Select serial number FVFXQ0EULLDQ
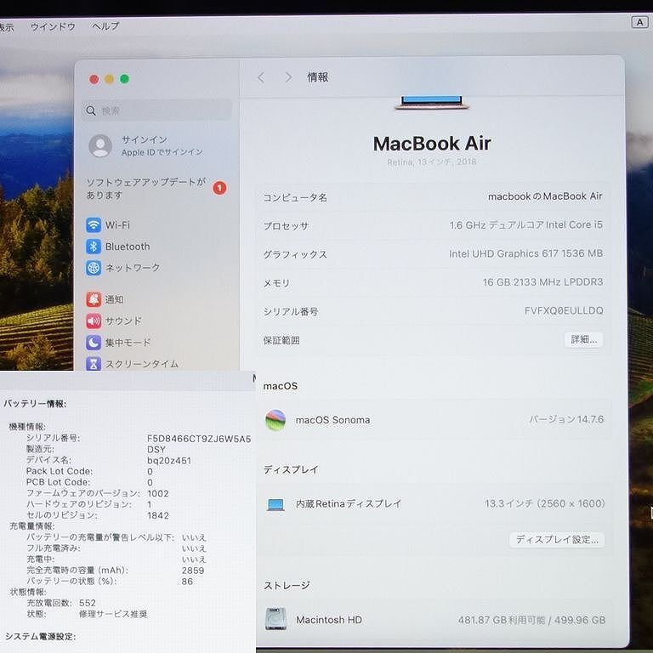The image size is (653, 653). 564,310
